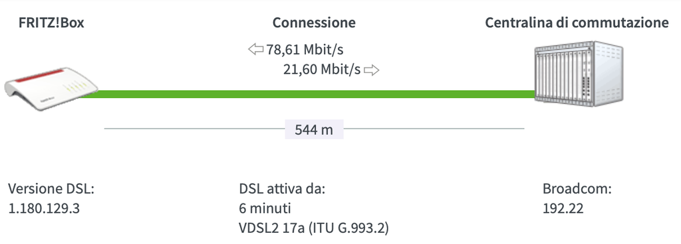681x244 pixels.
Task: Click the 6 minuti uptime text
Action: click(265, 208)
